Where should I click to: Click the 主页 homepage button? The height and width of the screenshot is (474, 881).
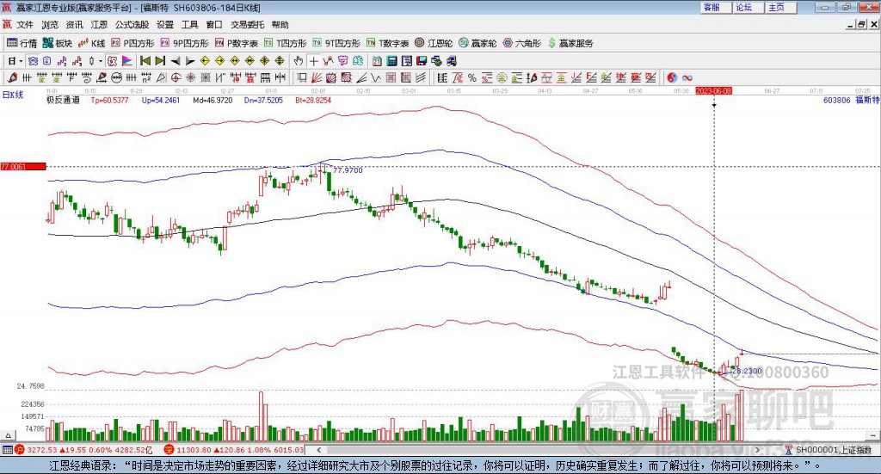(781, 7)
